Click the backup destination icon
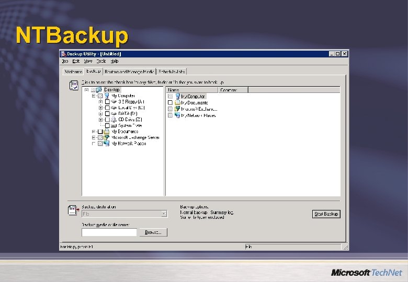Image resolution: width=408 pixels, height=282 pixels. pyautogui.click(x=73, y=210)
